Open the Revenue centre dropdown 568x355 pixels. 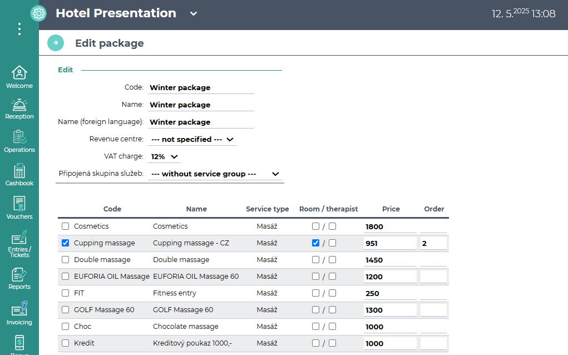pos(192,139)
